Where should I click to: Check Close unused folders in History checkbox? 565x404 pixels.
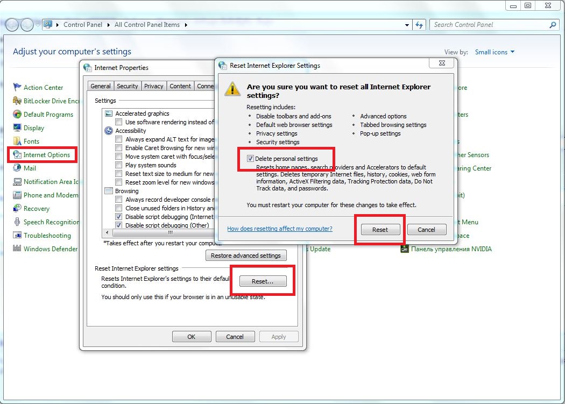click(x=118, y=208)
